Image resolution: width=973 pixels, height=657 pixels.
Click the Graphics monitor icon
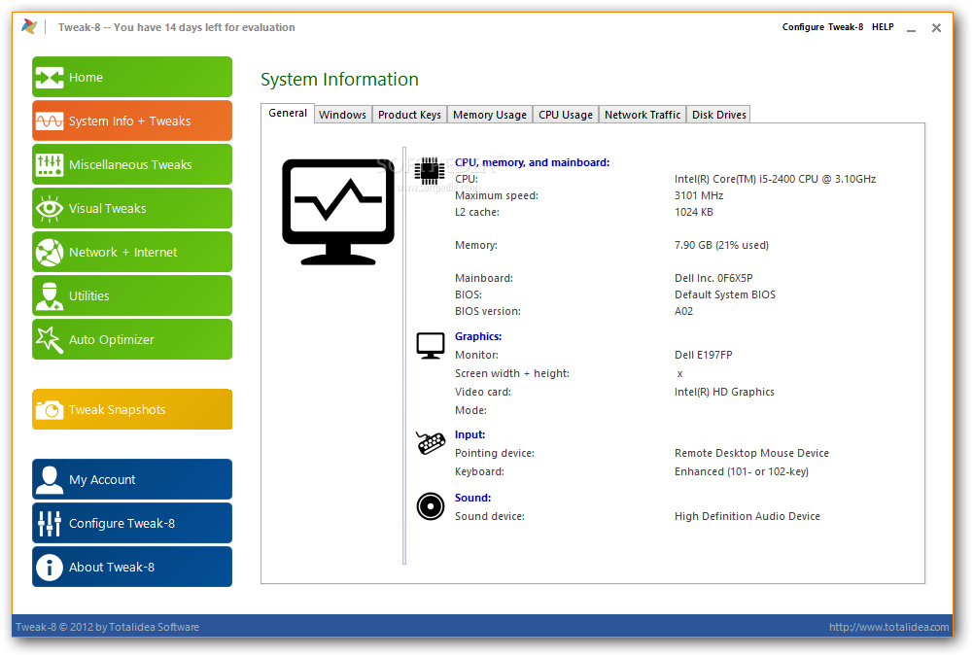tap(430, 346)
